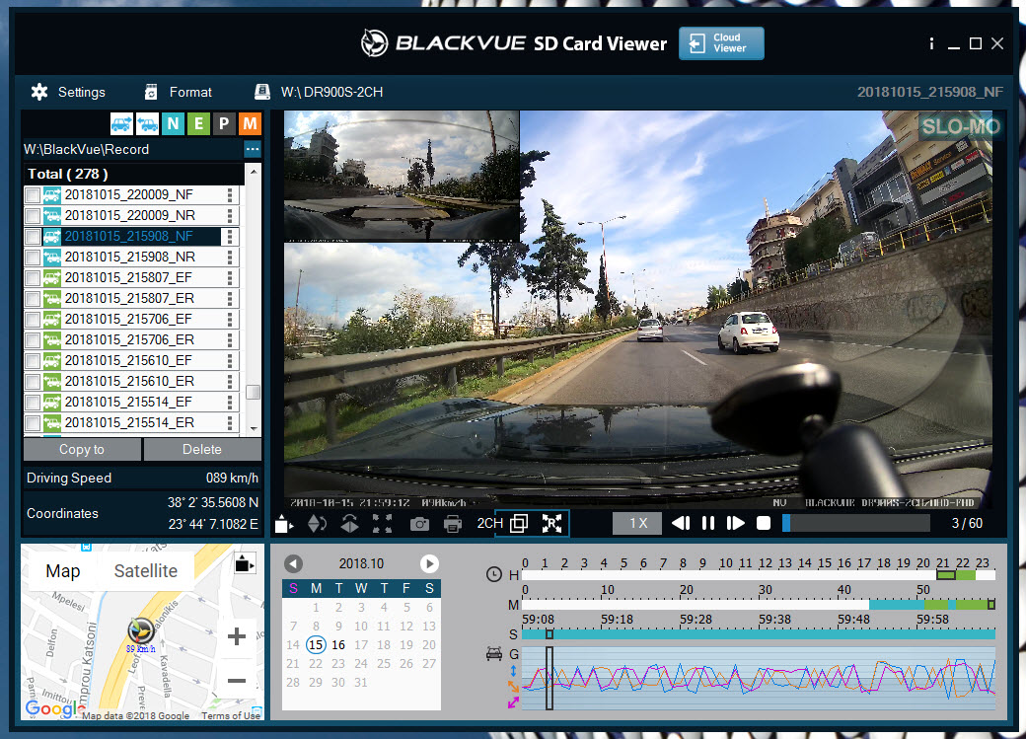
Task: Open the Format SD card option
Action: pyautogui.click(x=178, y=93)
